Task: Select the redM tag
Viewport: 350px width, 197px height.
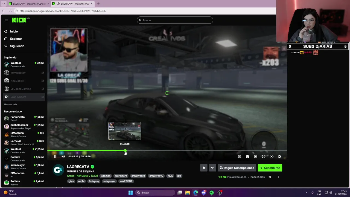Action: point(81,181)
